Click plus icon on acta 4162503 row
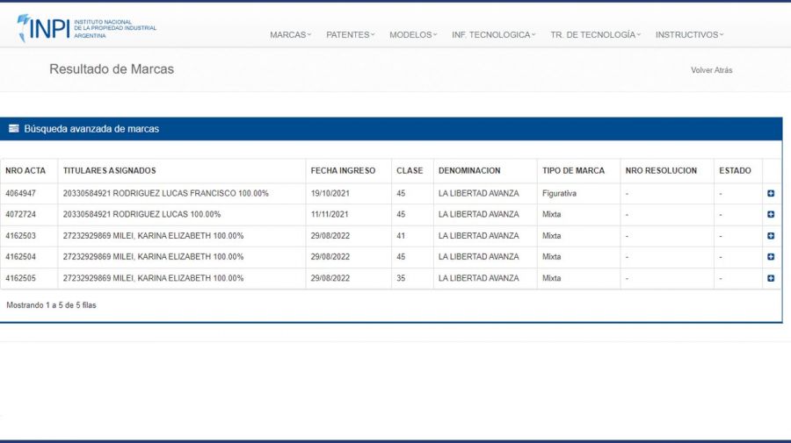 tap(771, 236)
